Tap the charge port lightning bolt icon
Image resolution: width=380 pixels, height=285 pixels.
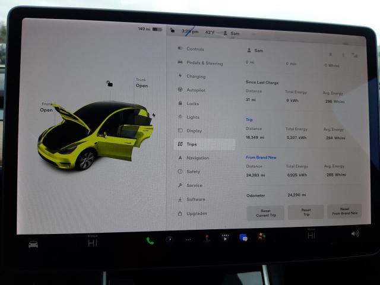click(x=154, y=115)
